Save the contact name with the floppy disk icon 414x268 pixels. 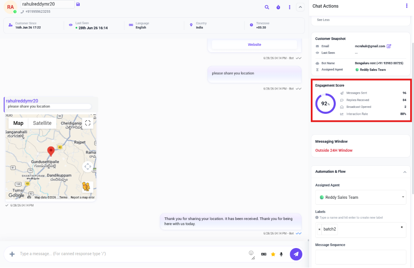tap(78, 4)
